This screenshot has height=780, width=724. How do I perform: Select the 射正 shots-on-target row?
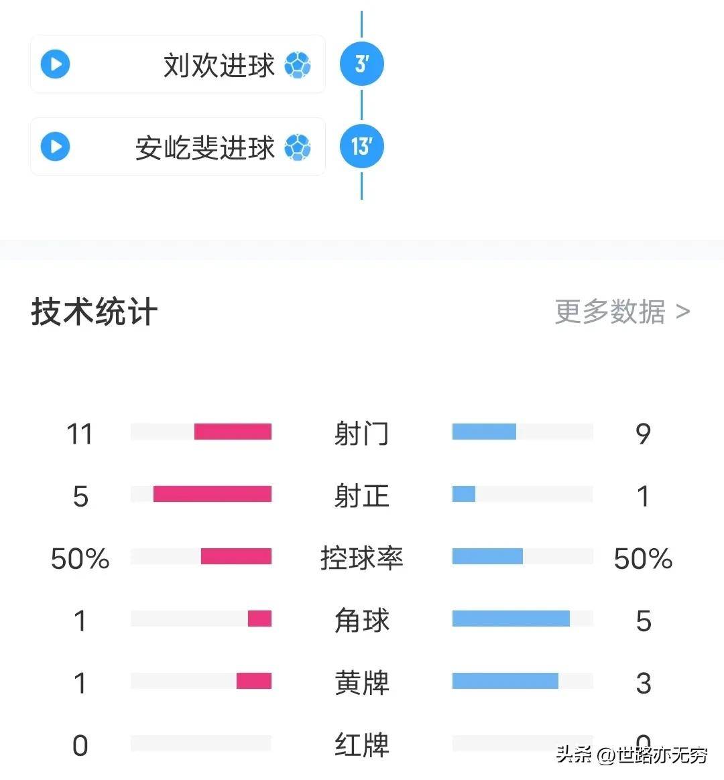[362, 496]
